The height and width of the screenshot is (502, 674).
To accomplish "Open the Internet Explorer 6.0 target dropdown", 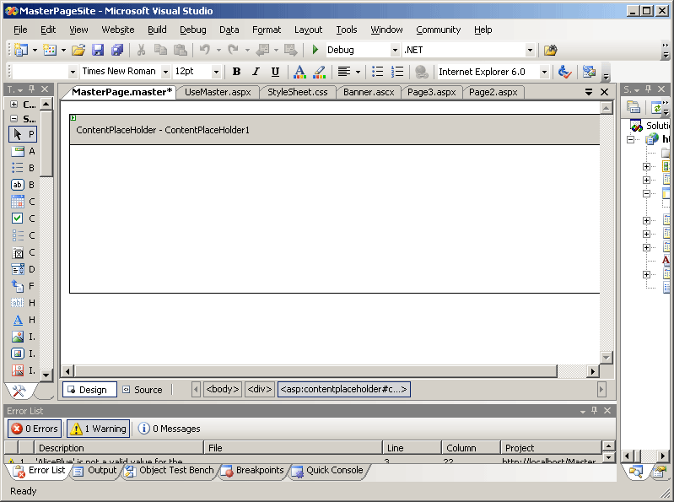I will click(x=544, y=72).
